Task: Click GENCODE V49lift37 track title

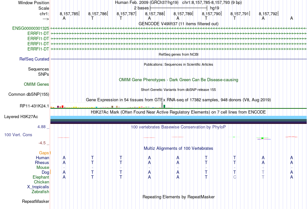Action: click(178, 24)
